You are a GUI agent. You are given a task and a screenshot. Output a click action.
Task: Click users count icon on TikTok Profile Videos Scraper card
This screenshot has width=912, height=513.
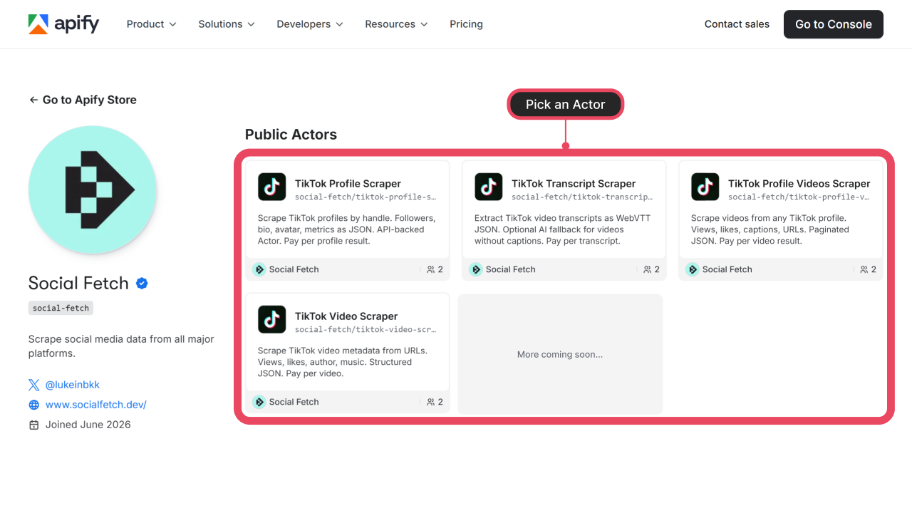864,269
